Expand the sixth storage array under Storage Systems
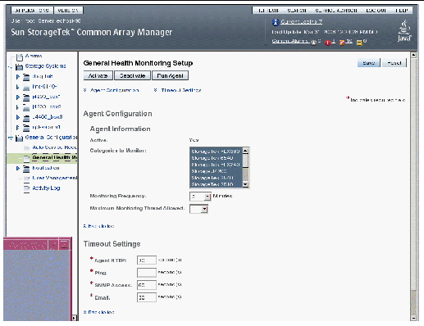Screen dimensions: 424x326 [18, 128]
